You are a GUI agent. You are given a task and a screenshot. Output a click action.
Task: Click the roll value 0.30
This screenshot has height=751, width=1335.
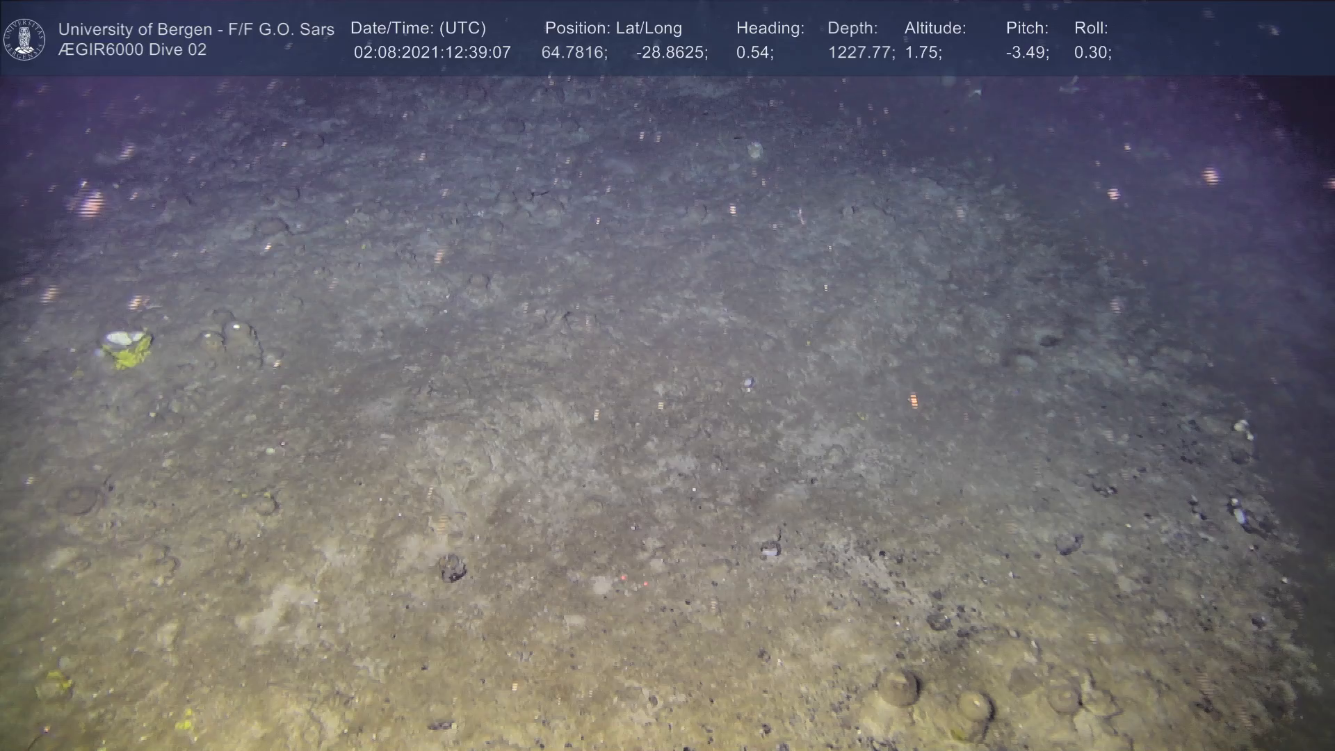tap(1092, 53)
